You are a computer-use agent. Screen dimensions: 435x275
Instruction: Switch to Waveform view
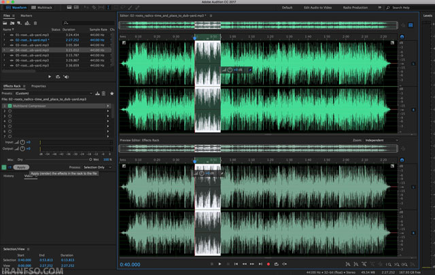[x=16, y=7]
